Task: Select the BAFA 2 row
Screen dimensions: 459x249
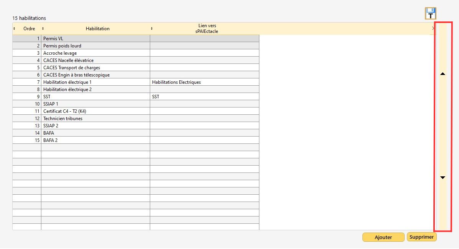Action: pos(95,140)
